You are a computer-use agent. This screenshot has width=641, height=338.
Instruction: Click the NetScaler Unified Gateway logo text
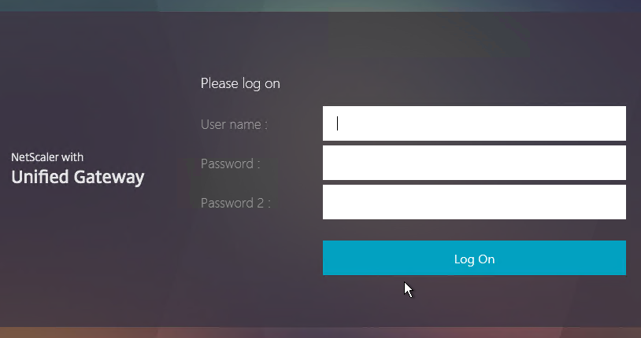click(x=78, y=170)
